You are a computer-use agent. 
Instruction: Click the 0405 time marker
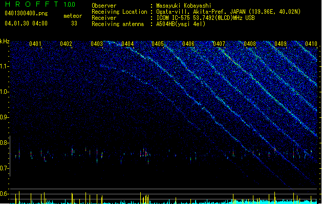click(x=158, y=44)
